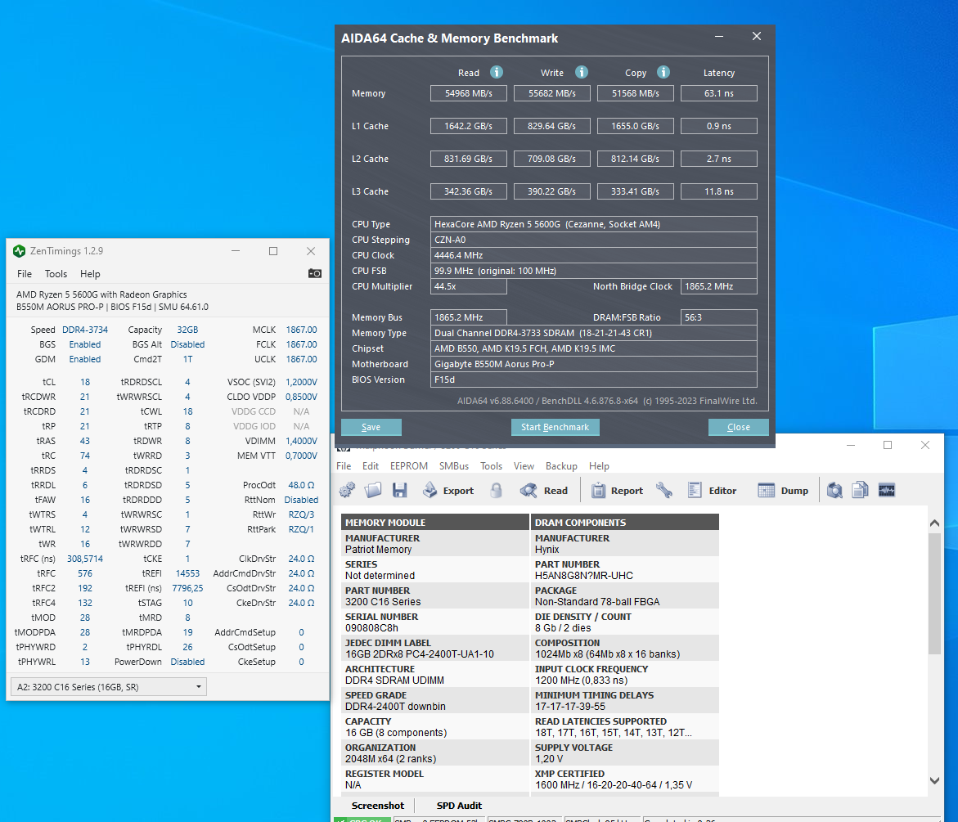The height and width of the screenshot is (822, 958).
Task: Maximize the ZenTimings window
Action: point(273,251)
